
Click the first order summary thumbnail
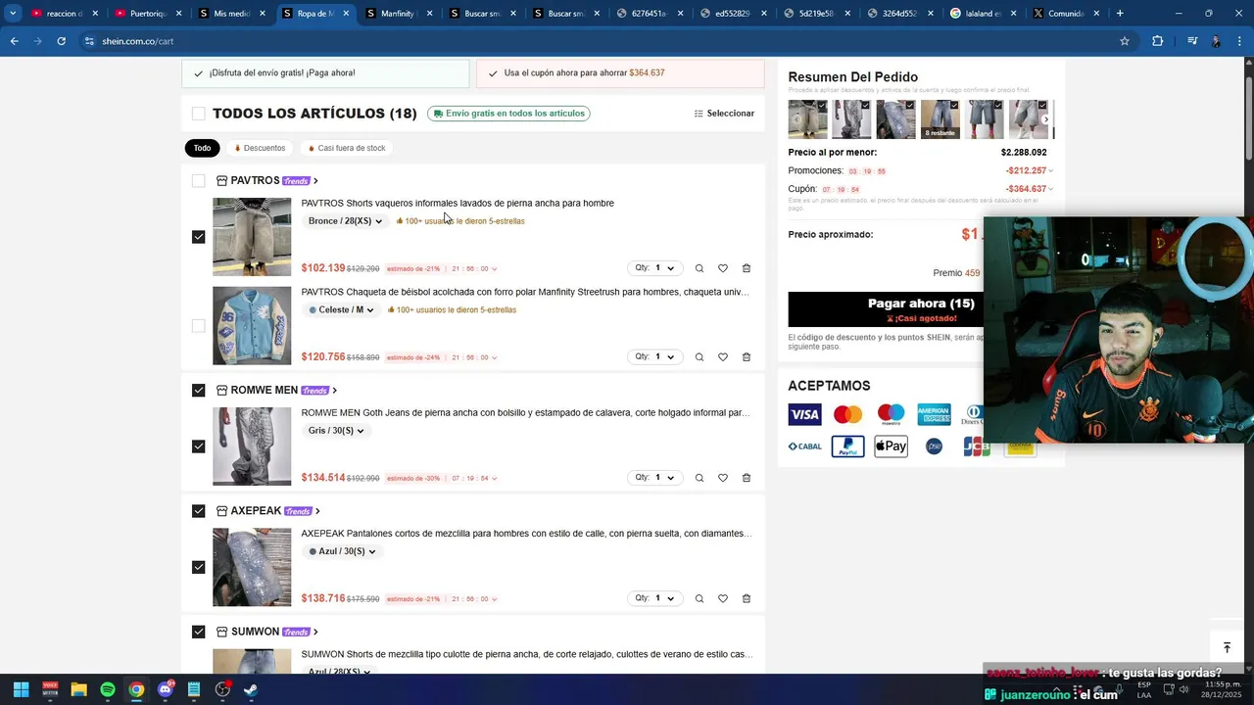coord(808,119)
